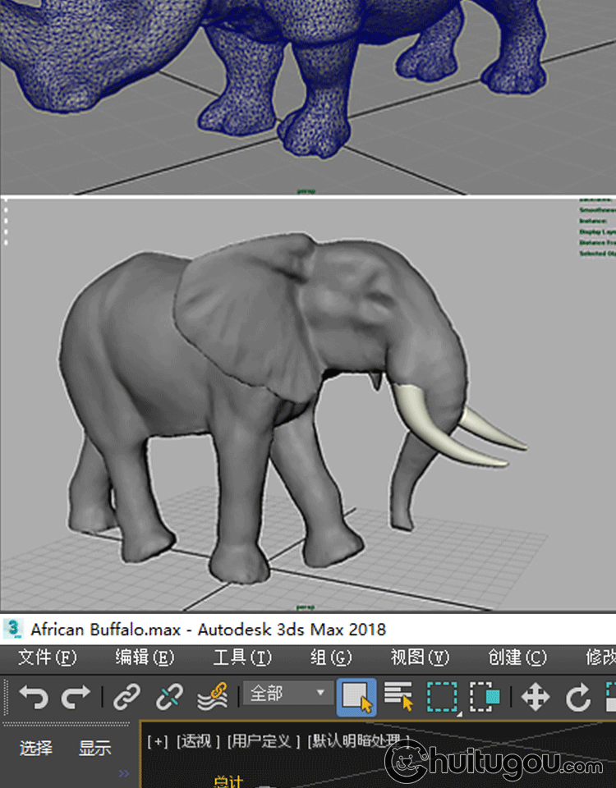The height and width of the screenshot is (788, 616).
Task: Click the 选择 tab in scene explorer
Action: click(36, 748)
